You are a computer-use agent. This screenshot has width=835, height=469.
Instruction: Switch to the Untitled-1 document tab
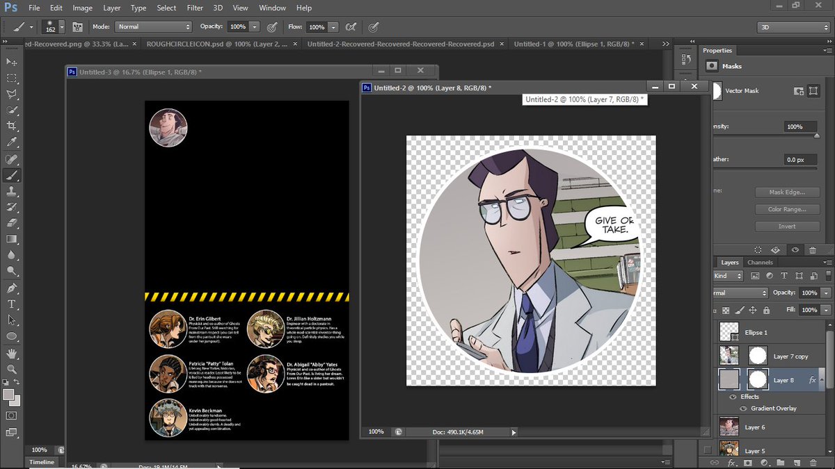pyautogui.click(x=573, y=43)
